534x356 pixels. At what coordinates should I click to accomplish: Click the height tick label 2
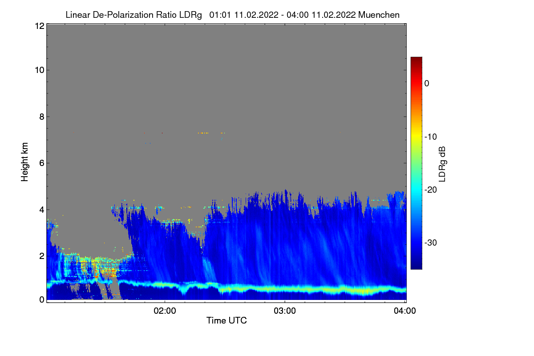[x=41, y=255]
